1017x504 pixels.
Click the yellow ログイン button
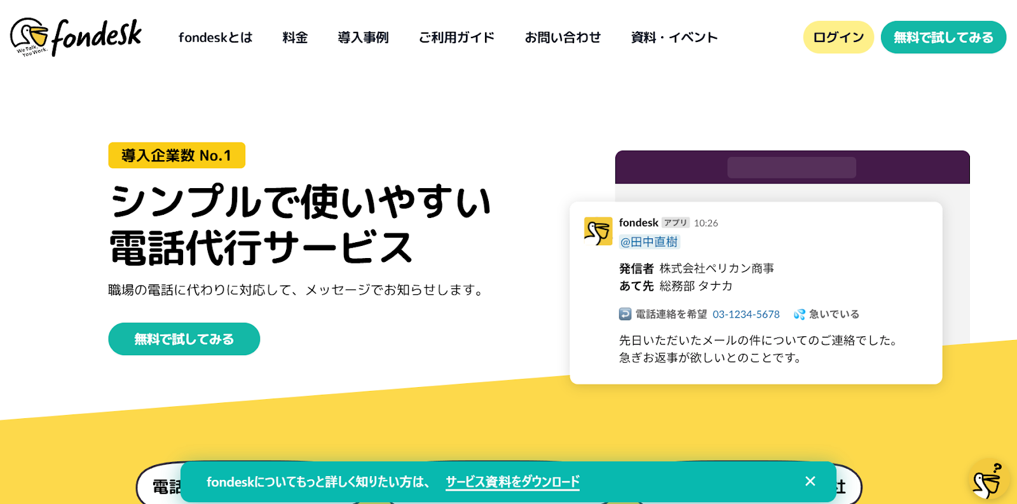click(x=838, y=37)
